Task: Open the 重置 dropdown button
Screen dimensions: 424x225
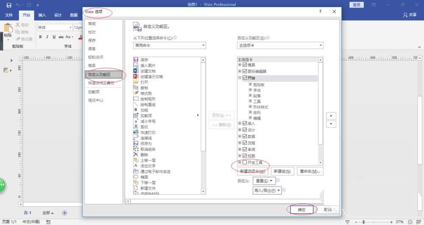Action: pos(264,181)
